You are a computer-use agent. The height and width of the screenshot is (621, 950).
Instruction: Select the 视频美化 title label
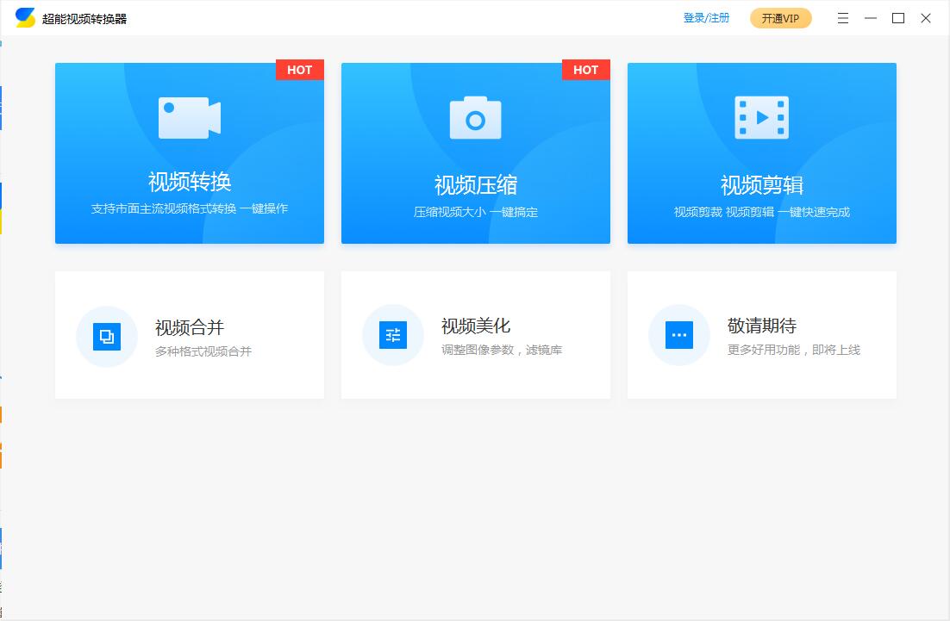click(x=476, y=326)
